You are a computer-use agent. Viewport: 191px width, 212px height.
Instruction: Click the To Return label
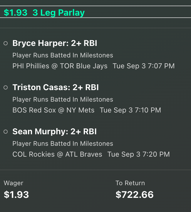click(130, 183)
